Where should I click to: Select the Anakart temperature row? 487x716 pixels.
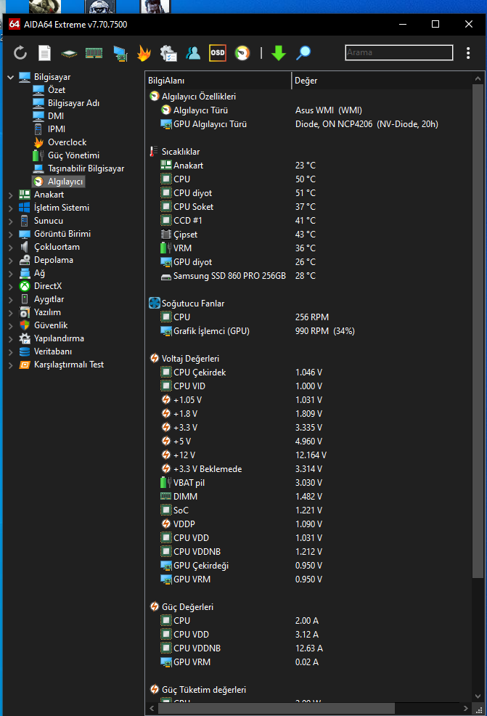tap(308, 166)
